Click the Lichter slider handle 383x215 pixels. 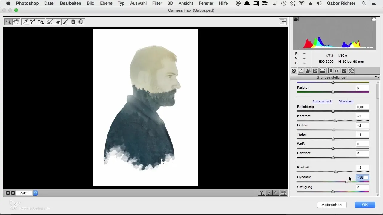coord(333,130)
